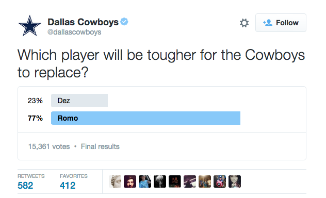The height and width of the screenshot is (198, 326).
Task: Click the white-haired figure avatar
Action: 160,181
